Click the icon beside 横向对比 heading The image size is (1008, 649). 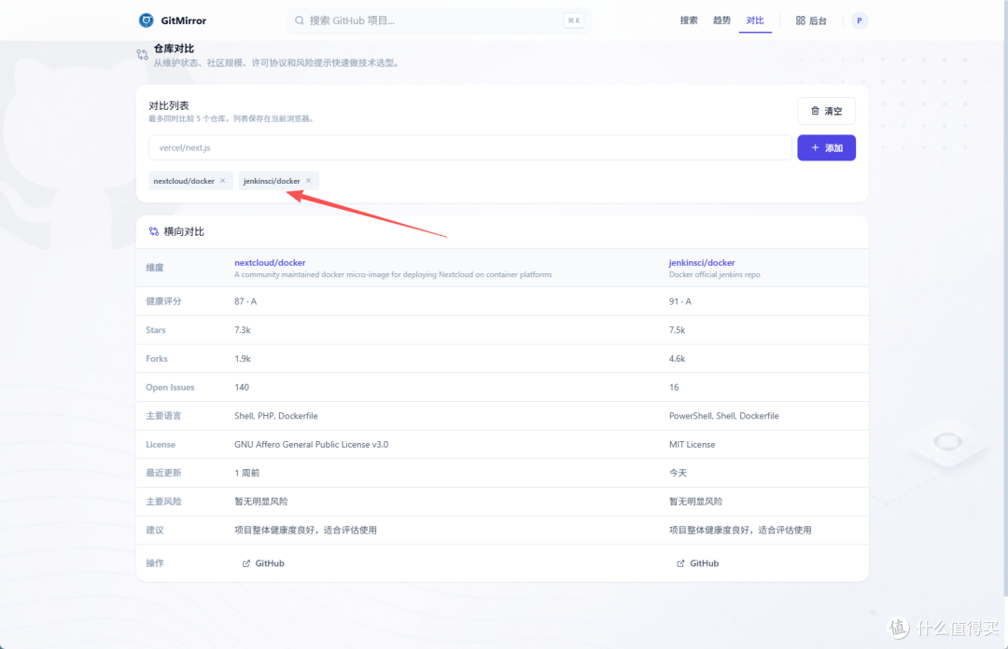click(x=154, y=231)
